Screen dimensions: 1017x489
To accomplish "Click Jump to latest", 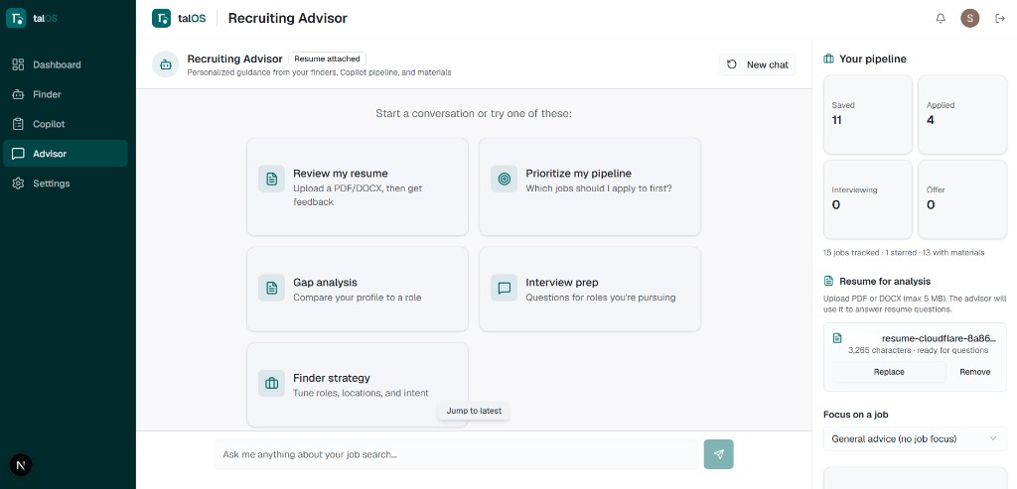I will 474,411.
